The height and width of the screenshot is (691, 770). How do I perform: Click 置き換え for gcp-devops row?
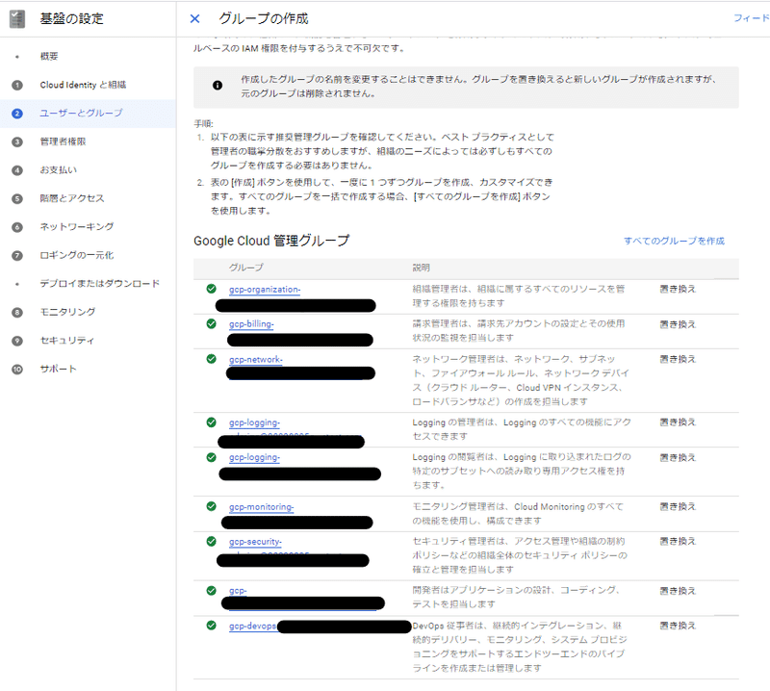click(678, 626)
